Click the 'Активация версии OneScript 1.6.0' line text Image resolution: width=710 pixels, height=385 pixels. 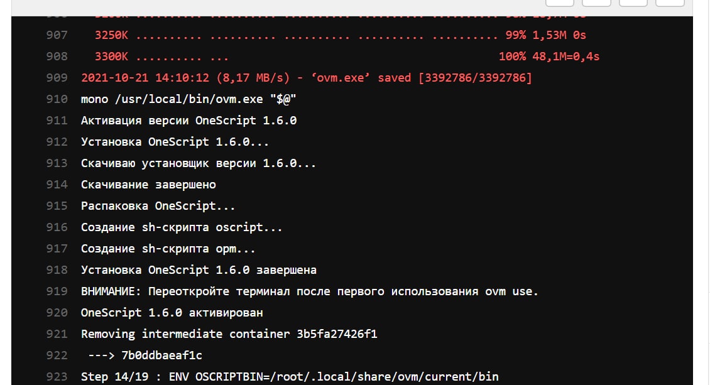pyautogui.click(x=188, y=121)
